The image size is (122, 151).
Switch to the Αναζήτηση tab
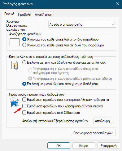tap(43, 15)
